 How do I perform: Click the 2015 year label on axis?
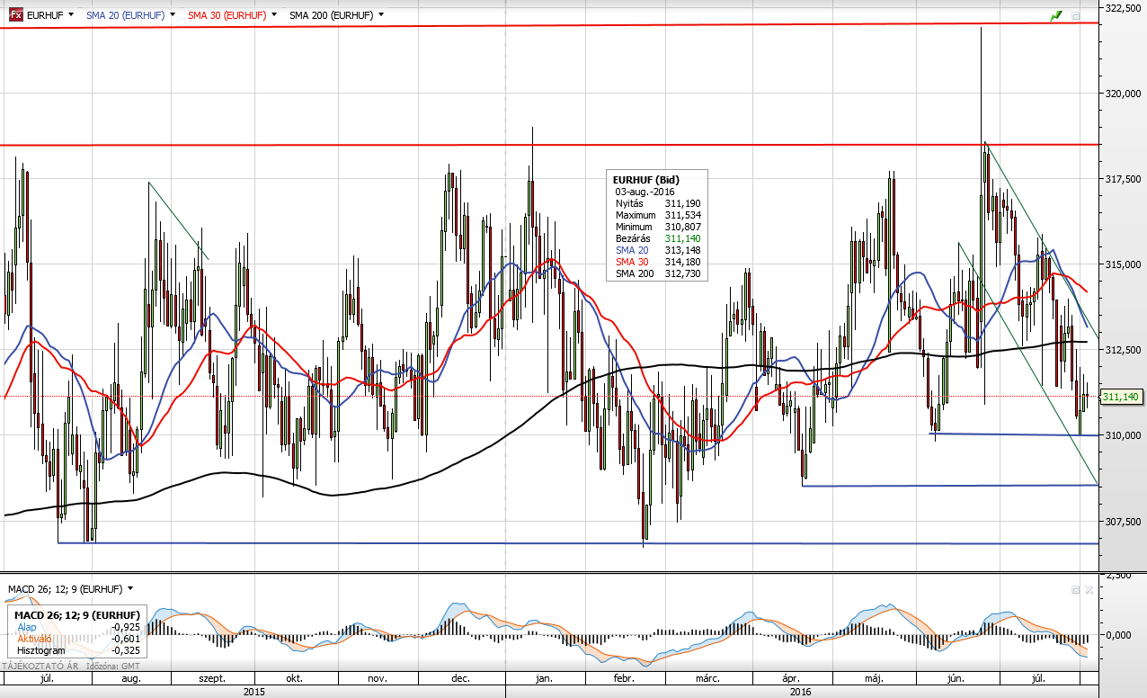coord(253,692)
